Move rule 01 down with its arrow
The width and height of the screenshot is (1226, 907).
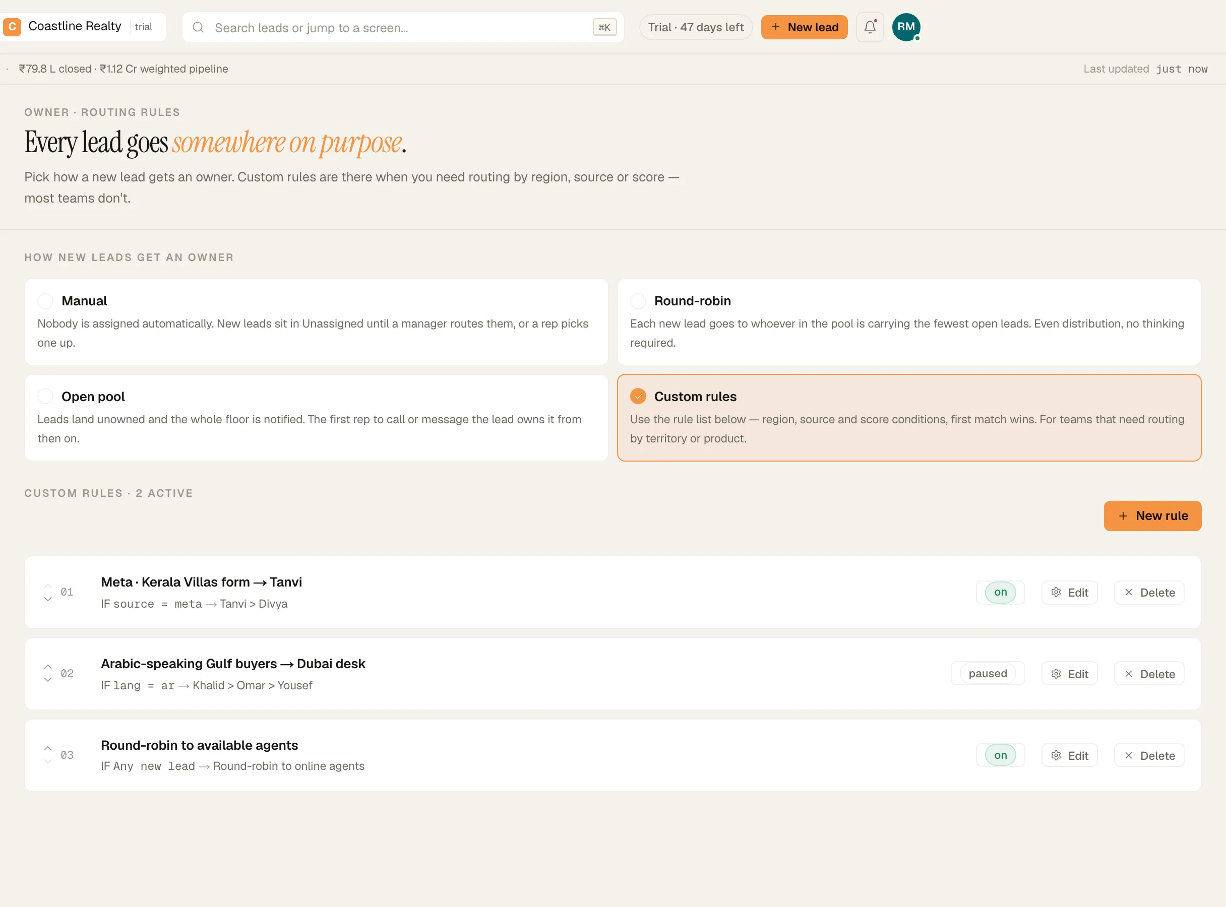pyautogui.click(x=48, y=599)
